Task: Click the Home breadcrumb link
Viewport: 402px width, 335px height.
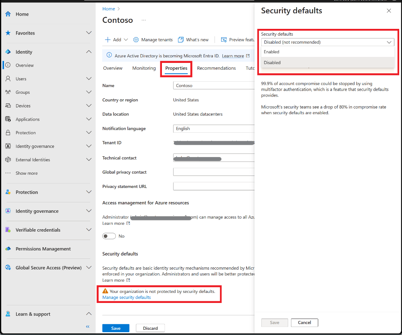Action: [x=109, y=9]
